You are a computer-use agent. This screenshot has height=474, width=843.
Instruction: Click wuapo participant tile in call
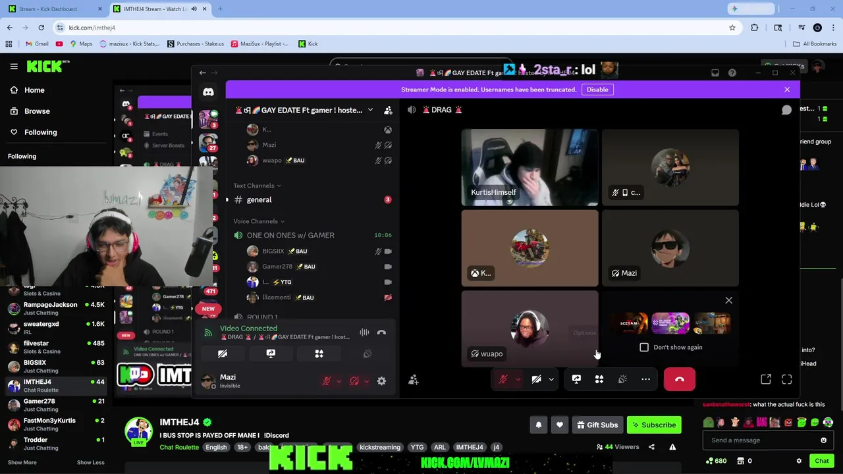click(530, 329)
